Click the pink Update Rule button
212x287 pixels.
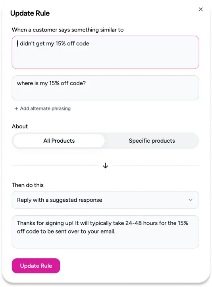point(36,266)
